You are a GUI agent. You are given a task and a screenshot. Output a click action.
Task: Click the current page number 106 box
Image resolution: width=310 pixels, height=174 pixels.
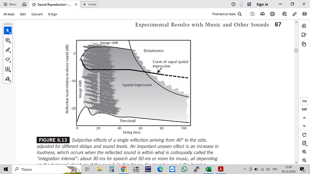304,101
